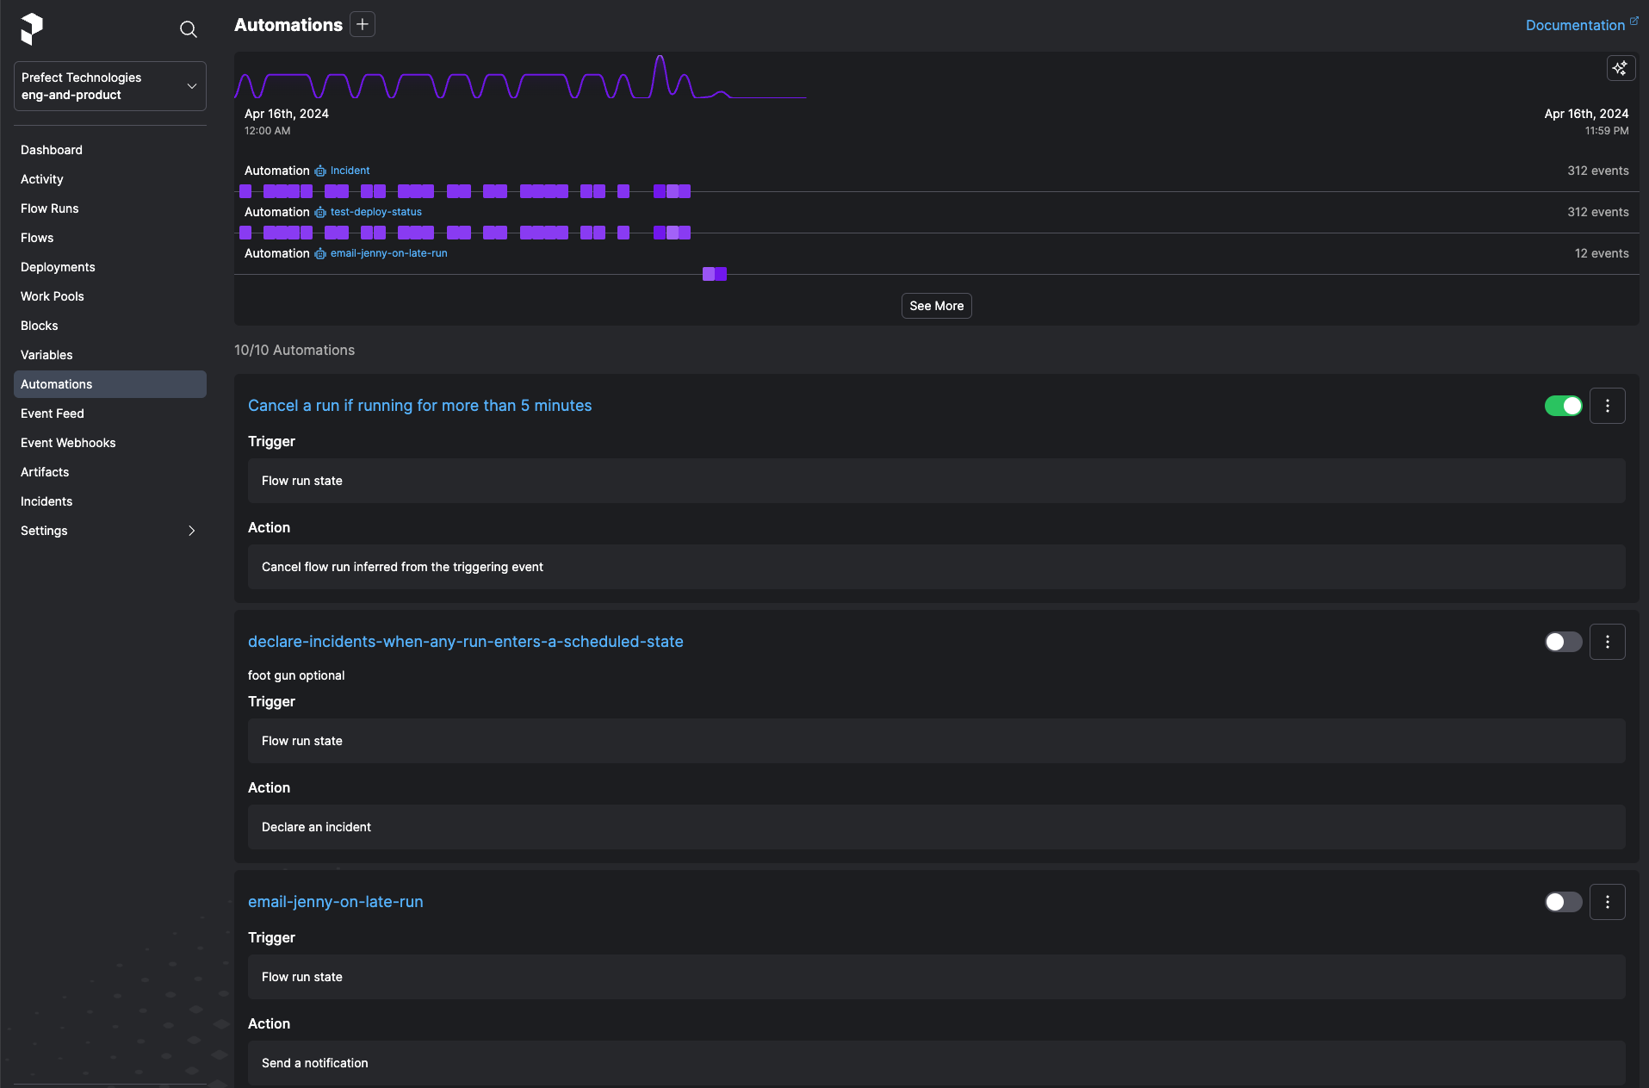Go to Flow Runs in sidebar

[x=50, y=208]
